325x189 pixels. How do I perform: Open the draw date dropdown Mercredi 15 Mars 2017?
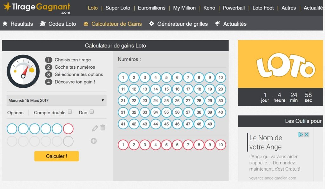(x=56, y=100)
